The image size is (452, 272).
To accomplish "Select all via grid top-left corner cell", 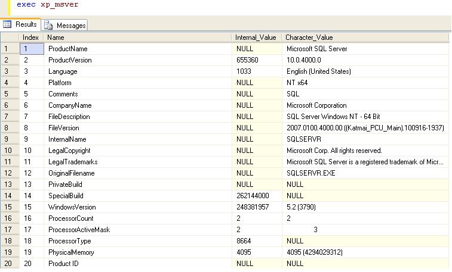I will click(10, 37).
